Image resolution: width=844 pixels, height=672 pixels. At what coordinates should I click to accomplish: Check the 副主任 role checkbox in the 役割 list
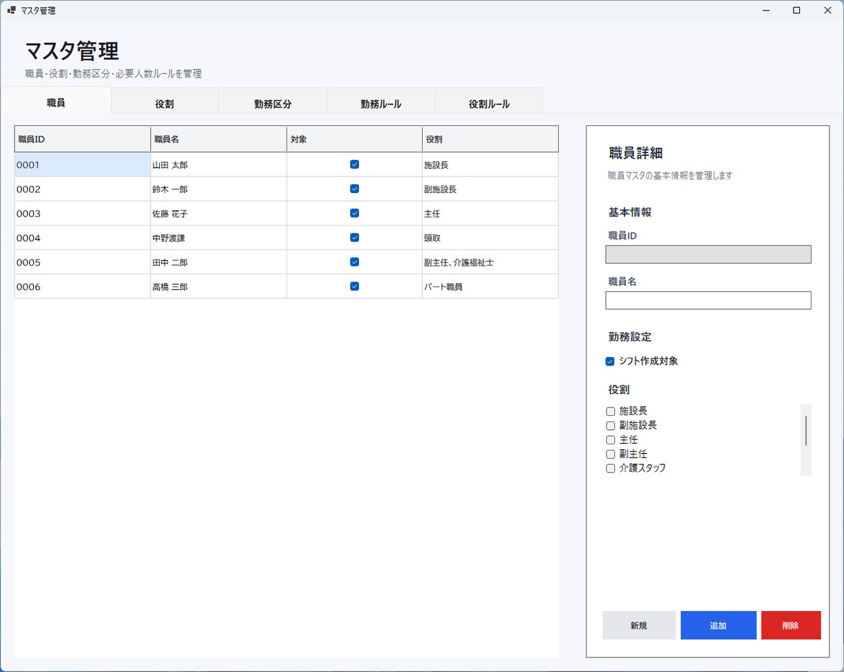[x=610, y=454]
